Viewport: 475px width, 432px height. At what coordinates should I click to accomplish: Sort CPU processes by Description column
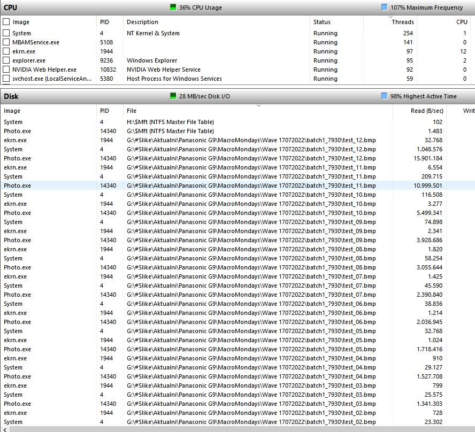pos(142,22)
